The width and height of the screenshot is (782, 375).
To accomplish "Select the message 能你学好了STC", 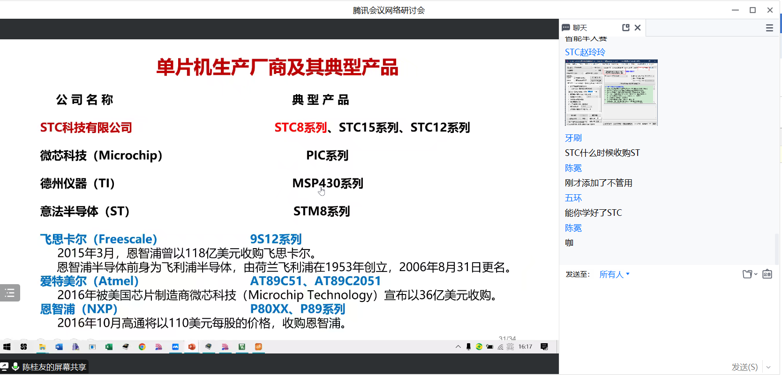I will [x=594, y=213].
